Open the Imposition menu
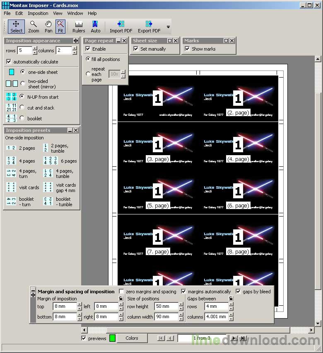323x353 pixels. [38, 13]
